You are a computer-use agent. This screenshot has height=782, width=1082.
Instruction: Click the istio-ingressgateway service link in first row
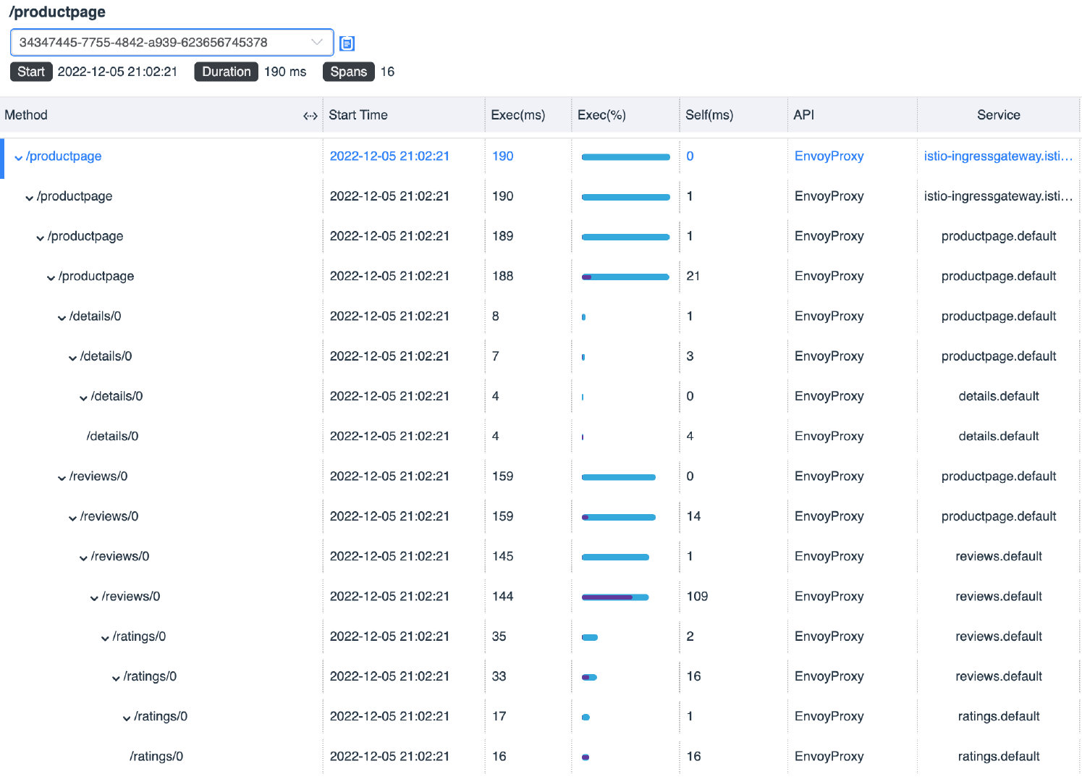click(997, 156)
